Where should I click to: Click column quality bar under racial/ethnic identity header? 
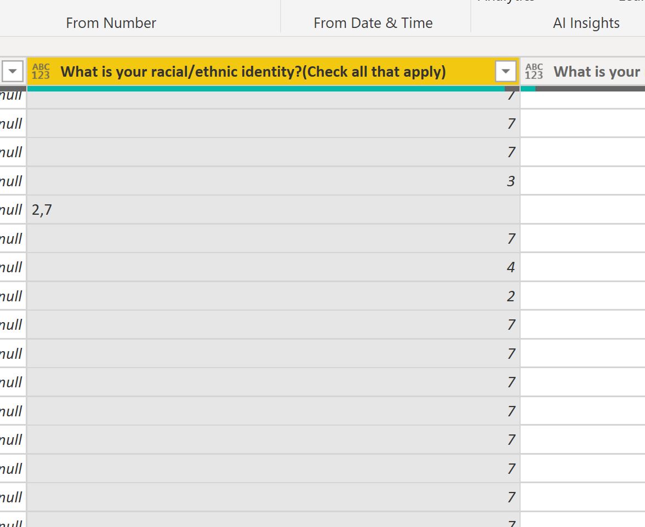[x=273, y=88]
